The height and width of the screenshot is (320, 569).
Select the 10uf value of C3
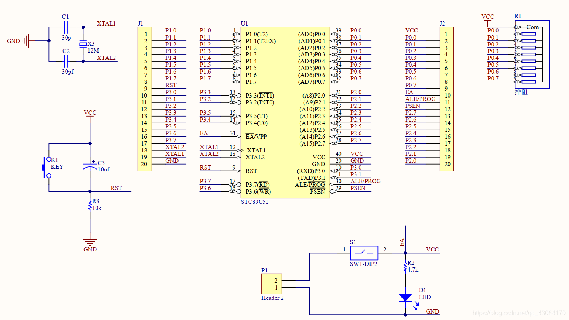click(104, 170)
